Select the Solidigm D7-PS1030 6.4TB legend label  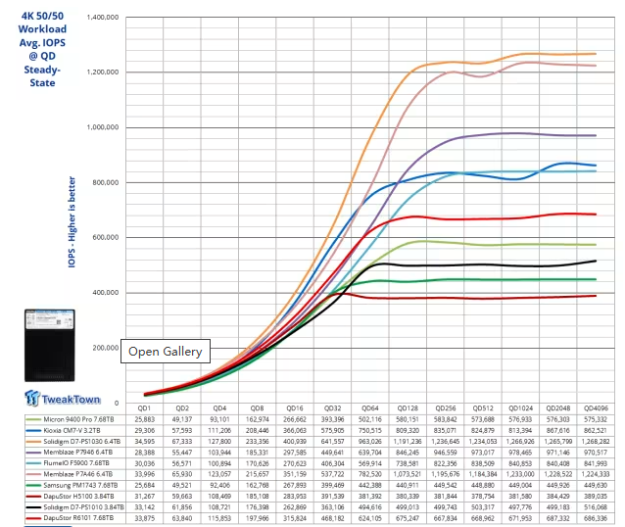pyautogui.click(x=81, y=442)
